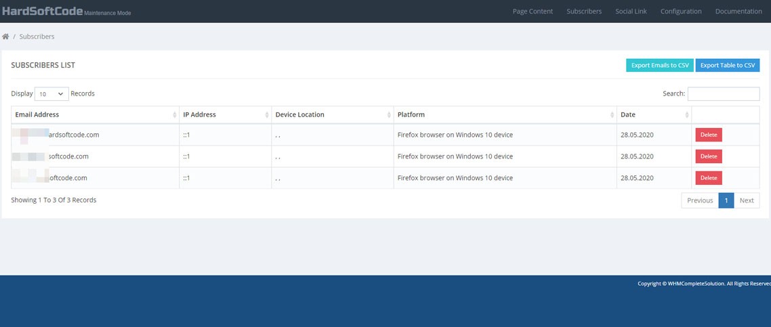The image size is (771, 327).
Task: Open Configuration menu
Action: click(x=681, y=12)
